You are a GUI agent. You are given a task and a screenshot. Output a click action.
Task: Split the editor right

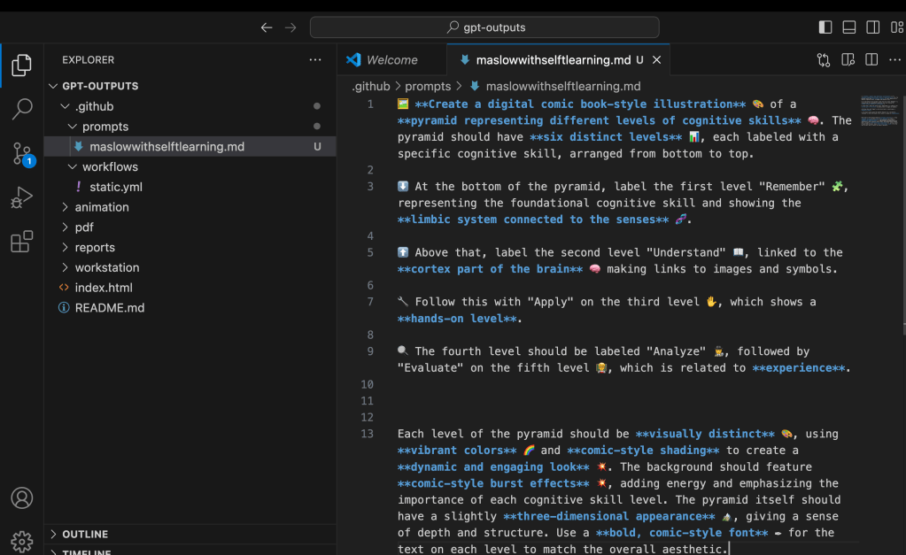pyautogui.click(x=871, y=59)
